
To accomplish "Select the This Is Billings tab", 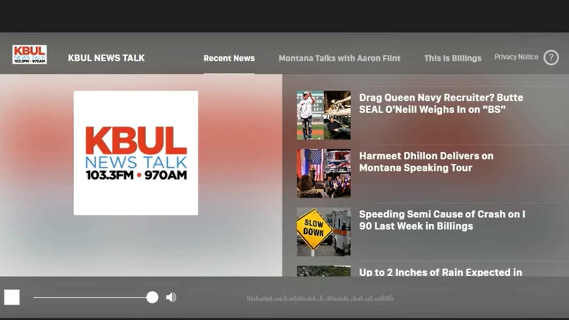I will 453,58.
